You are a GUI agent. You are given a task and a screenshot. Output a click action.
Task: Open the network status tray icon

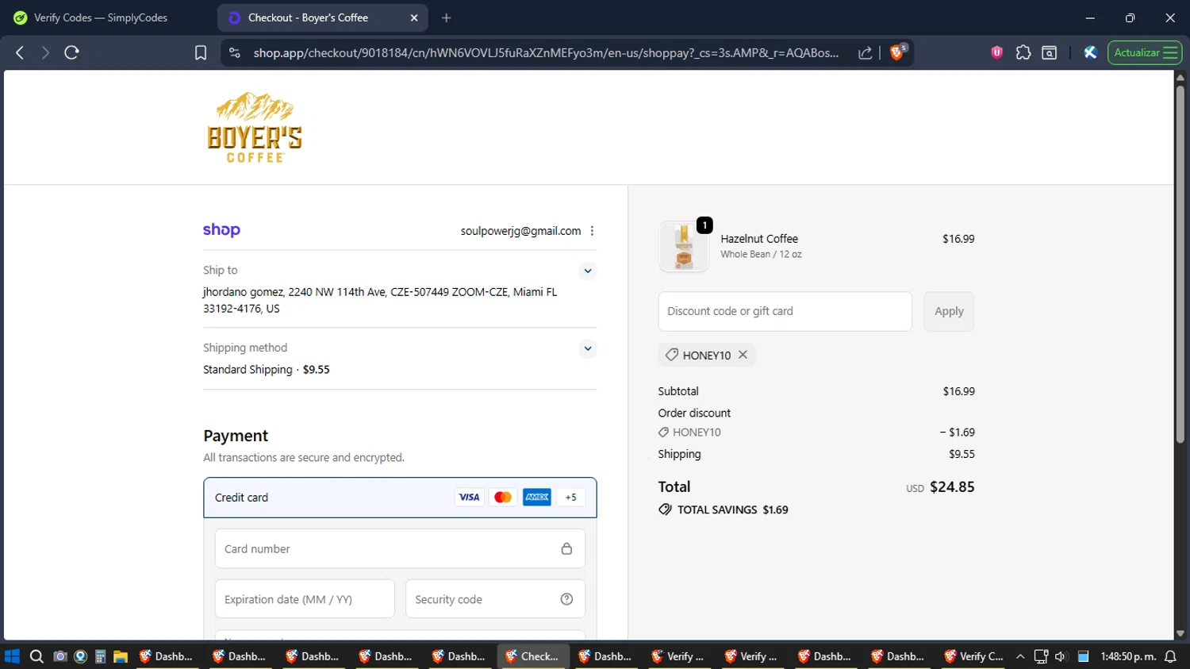[1041, 656]
